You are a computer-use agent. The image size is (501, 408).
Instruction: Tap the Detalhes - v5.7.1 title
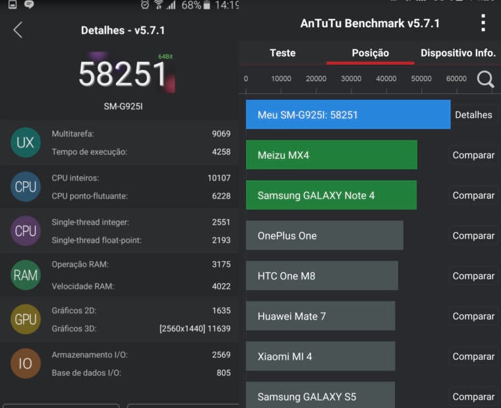click(123, 30)
